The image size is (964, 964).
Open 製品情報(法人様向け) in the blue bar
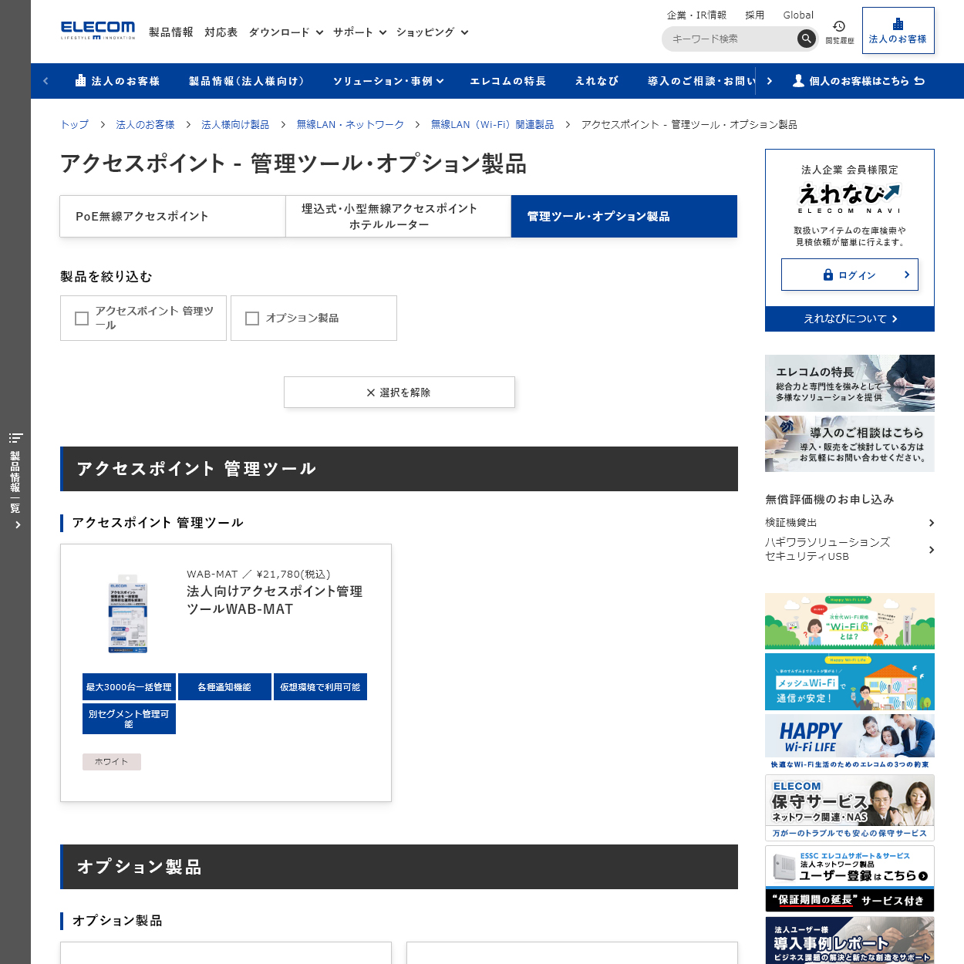coord(247,81)
